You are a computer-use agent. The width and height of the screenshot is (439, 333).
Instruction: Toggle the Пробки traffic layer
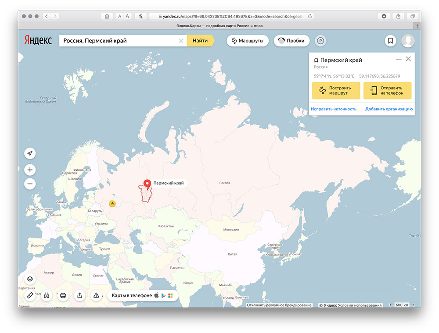(x=291, y=41)
